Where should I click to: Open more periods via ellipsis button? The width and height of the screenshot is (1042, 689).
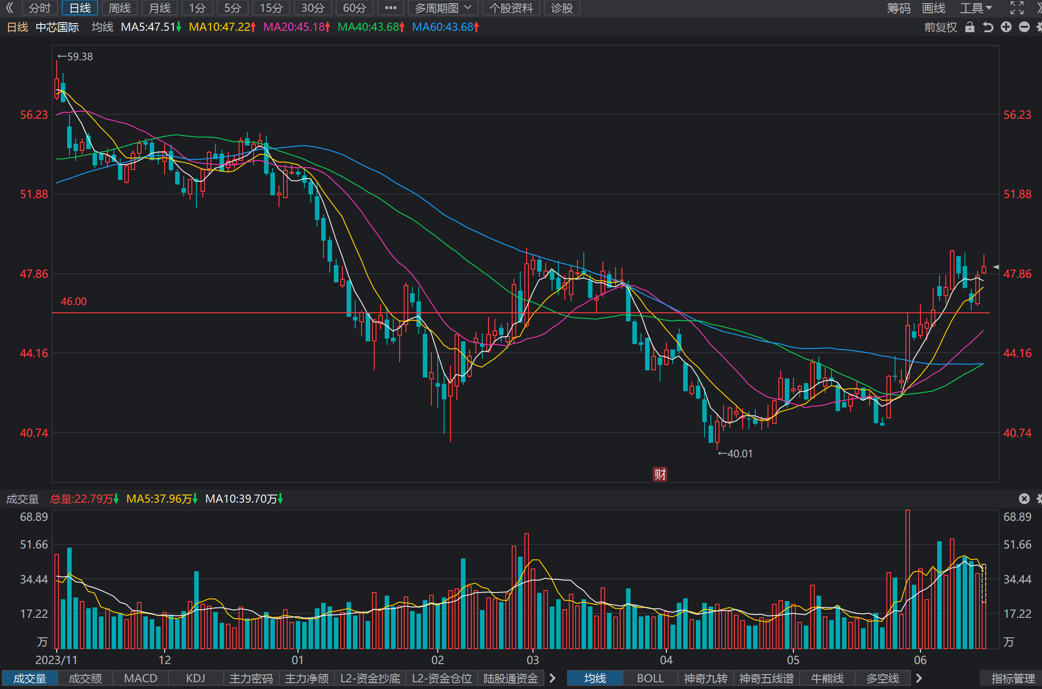click(x=391, y=8)
